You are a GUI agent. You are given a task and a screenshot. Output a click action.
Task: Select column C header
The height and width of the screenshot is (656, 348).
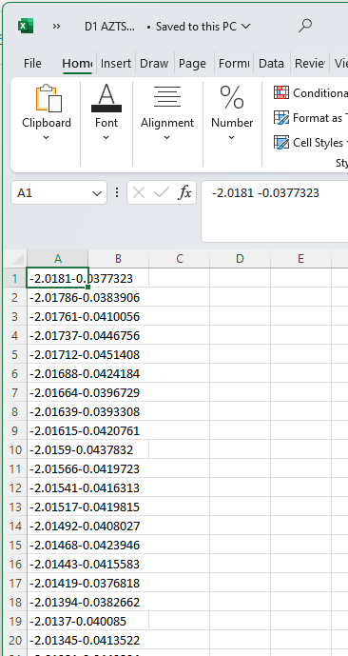[179, 259]
